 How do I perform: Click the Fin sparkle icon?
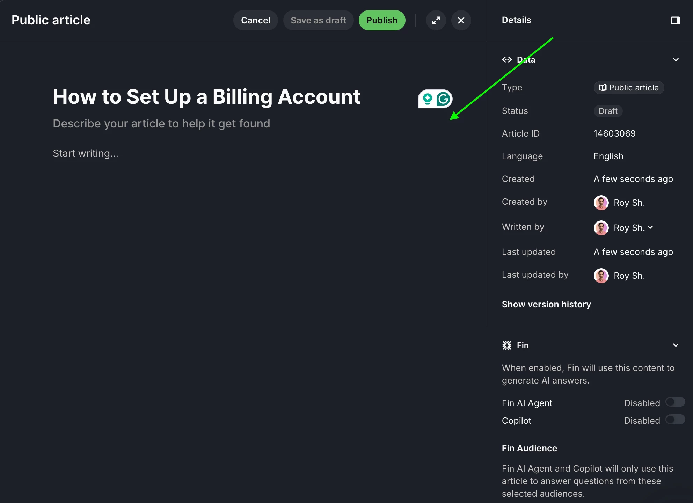click(x=507, y=345)
